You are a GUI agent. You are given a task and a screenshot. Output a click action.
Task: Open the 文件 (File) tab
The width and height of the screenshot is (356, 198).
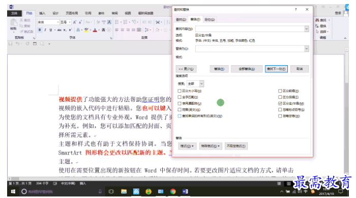tap(14, 13)
